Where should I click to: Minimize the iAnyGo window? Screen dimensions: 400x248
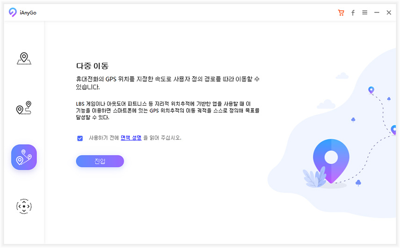point(377,13)
